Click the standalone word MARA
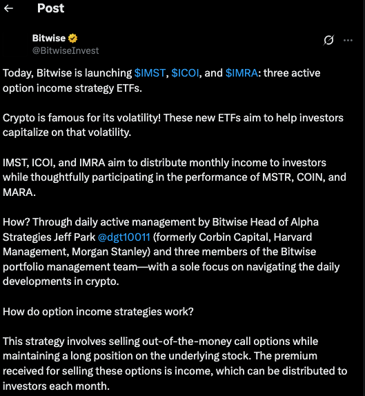 click(x=18, y=192)
